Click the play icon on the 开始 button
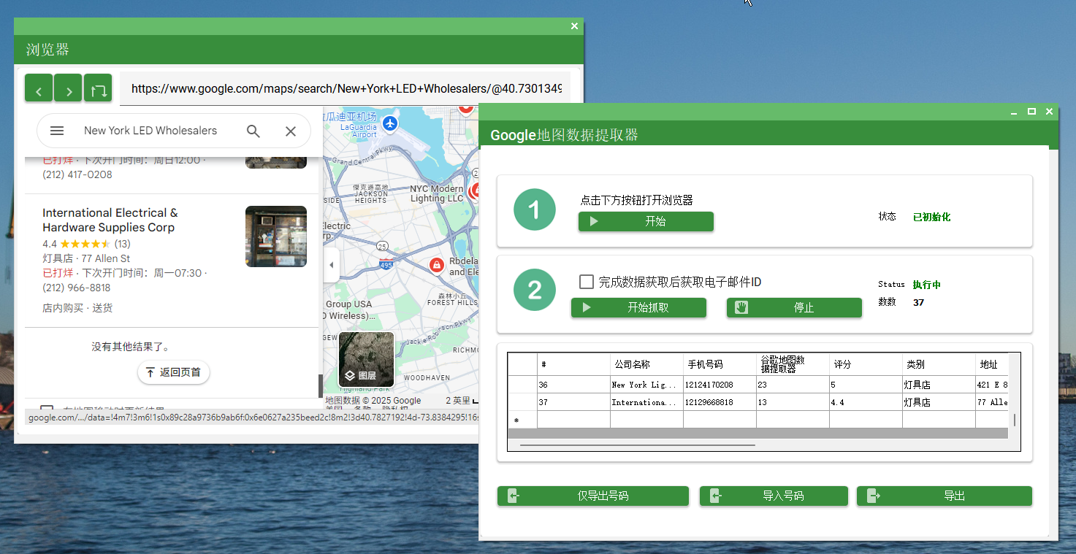1076x554 pixels. pos(595,221)
